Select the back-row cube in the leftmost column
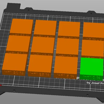Image resolution: width=104 pixels, height=104 pixels. coord(21,27)
